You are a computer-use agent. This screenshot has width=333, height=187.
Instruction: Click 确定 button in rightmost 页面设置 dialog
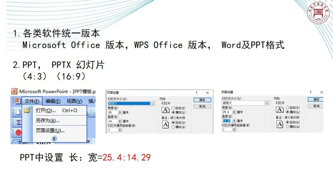point(316,100)
